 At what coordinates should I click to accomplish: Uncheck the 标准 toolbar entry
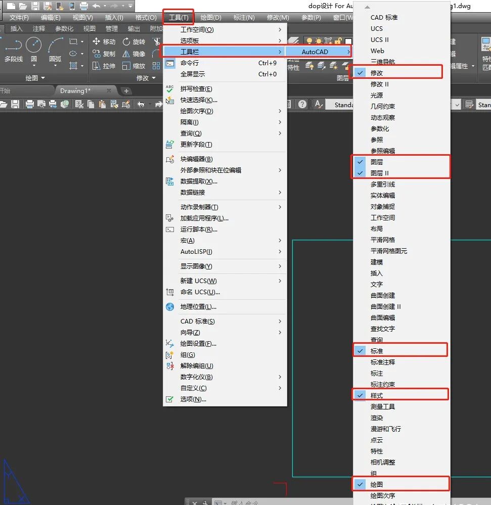tap(401, 351)
